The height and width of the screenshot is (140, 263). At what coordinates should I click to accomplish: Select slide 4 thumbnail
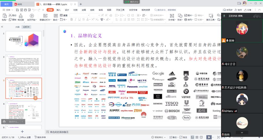click(24, 112)
